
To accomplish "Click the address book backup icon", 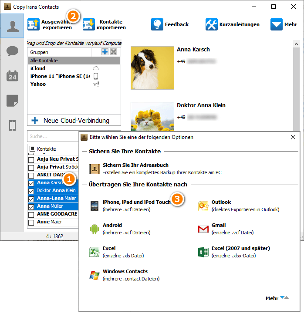I will [95, 169].
